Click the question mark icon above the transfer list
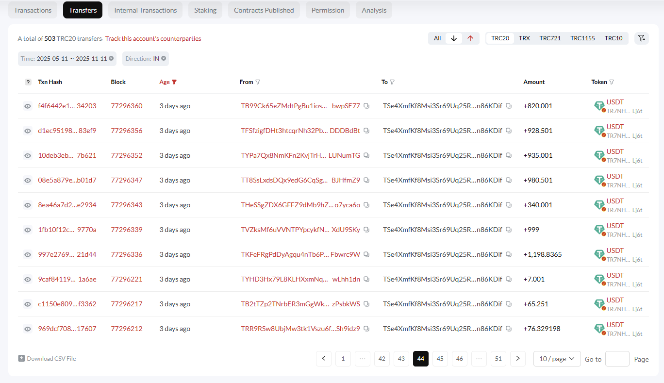This screenshot has height=383, width=664. point(28,82)
